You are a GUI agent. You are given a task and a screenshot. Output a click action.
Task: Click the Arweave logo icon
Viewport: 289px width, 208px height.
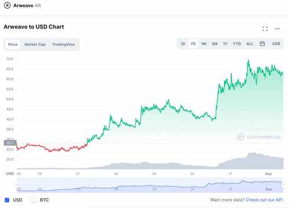8,5
